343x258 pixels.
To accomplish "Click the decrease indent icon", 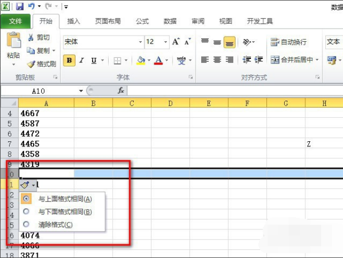I will pos(247,59).
